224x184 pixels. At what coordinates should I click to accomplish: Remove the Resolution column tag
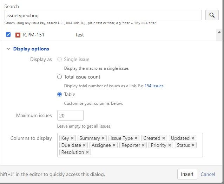pos(87,152)
